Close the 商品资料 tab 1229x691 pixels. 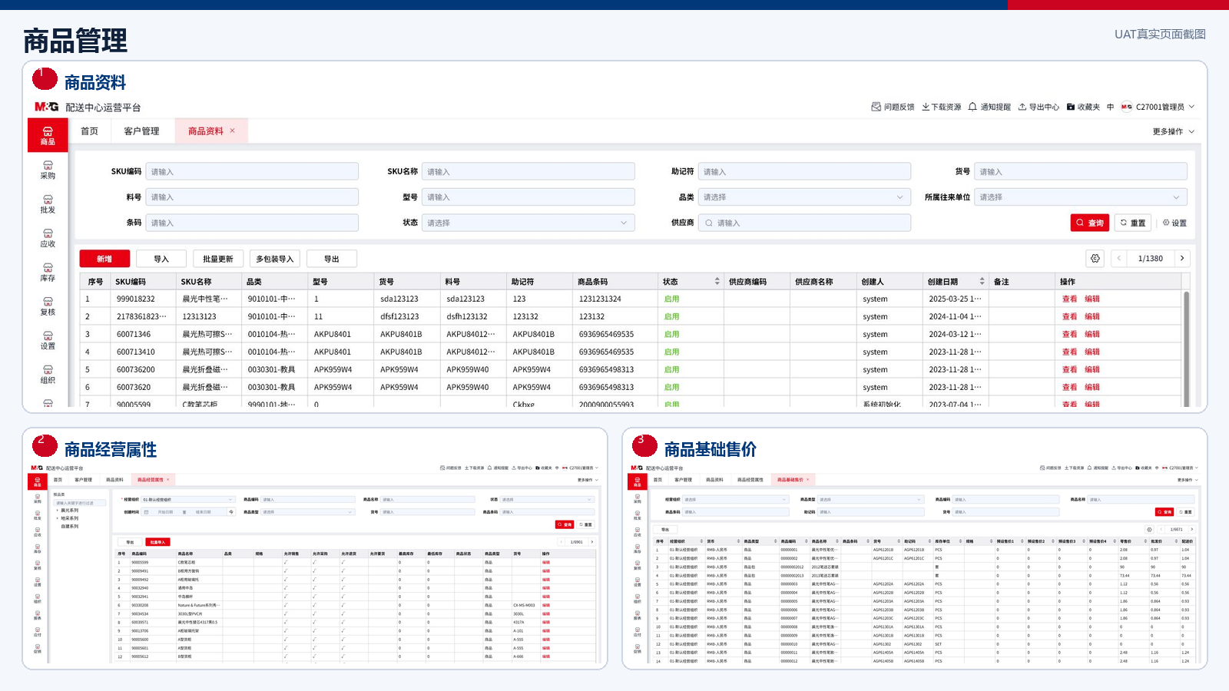click(232, 131)
